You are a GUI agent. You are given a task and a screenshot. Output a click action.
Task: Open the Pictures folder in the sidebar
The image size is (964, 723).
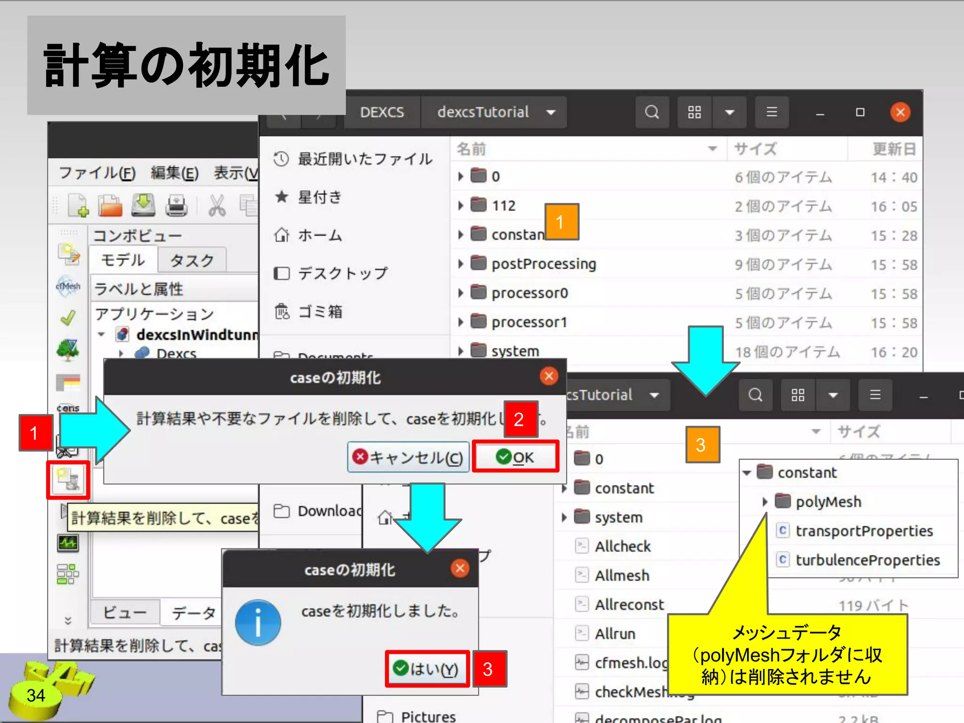(x=417, y=716)
